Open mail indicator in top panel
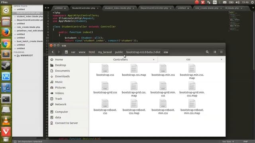Screen dimensions: 255x143 (x=225, y=2)
